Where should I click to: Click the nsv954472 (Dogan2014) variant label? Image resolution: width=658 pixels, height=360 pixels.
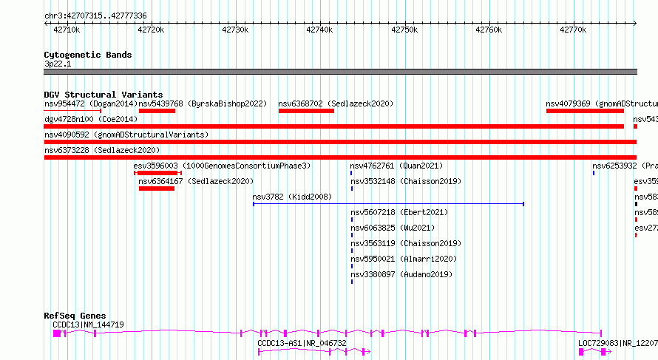(91, 103)
